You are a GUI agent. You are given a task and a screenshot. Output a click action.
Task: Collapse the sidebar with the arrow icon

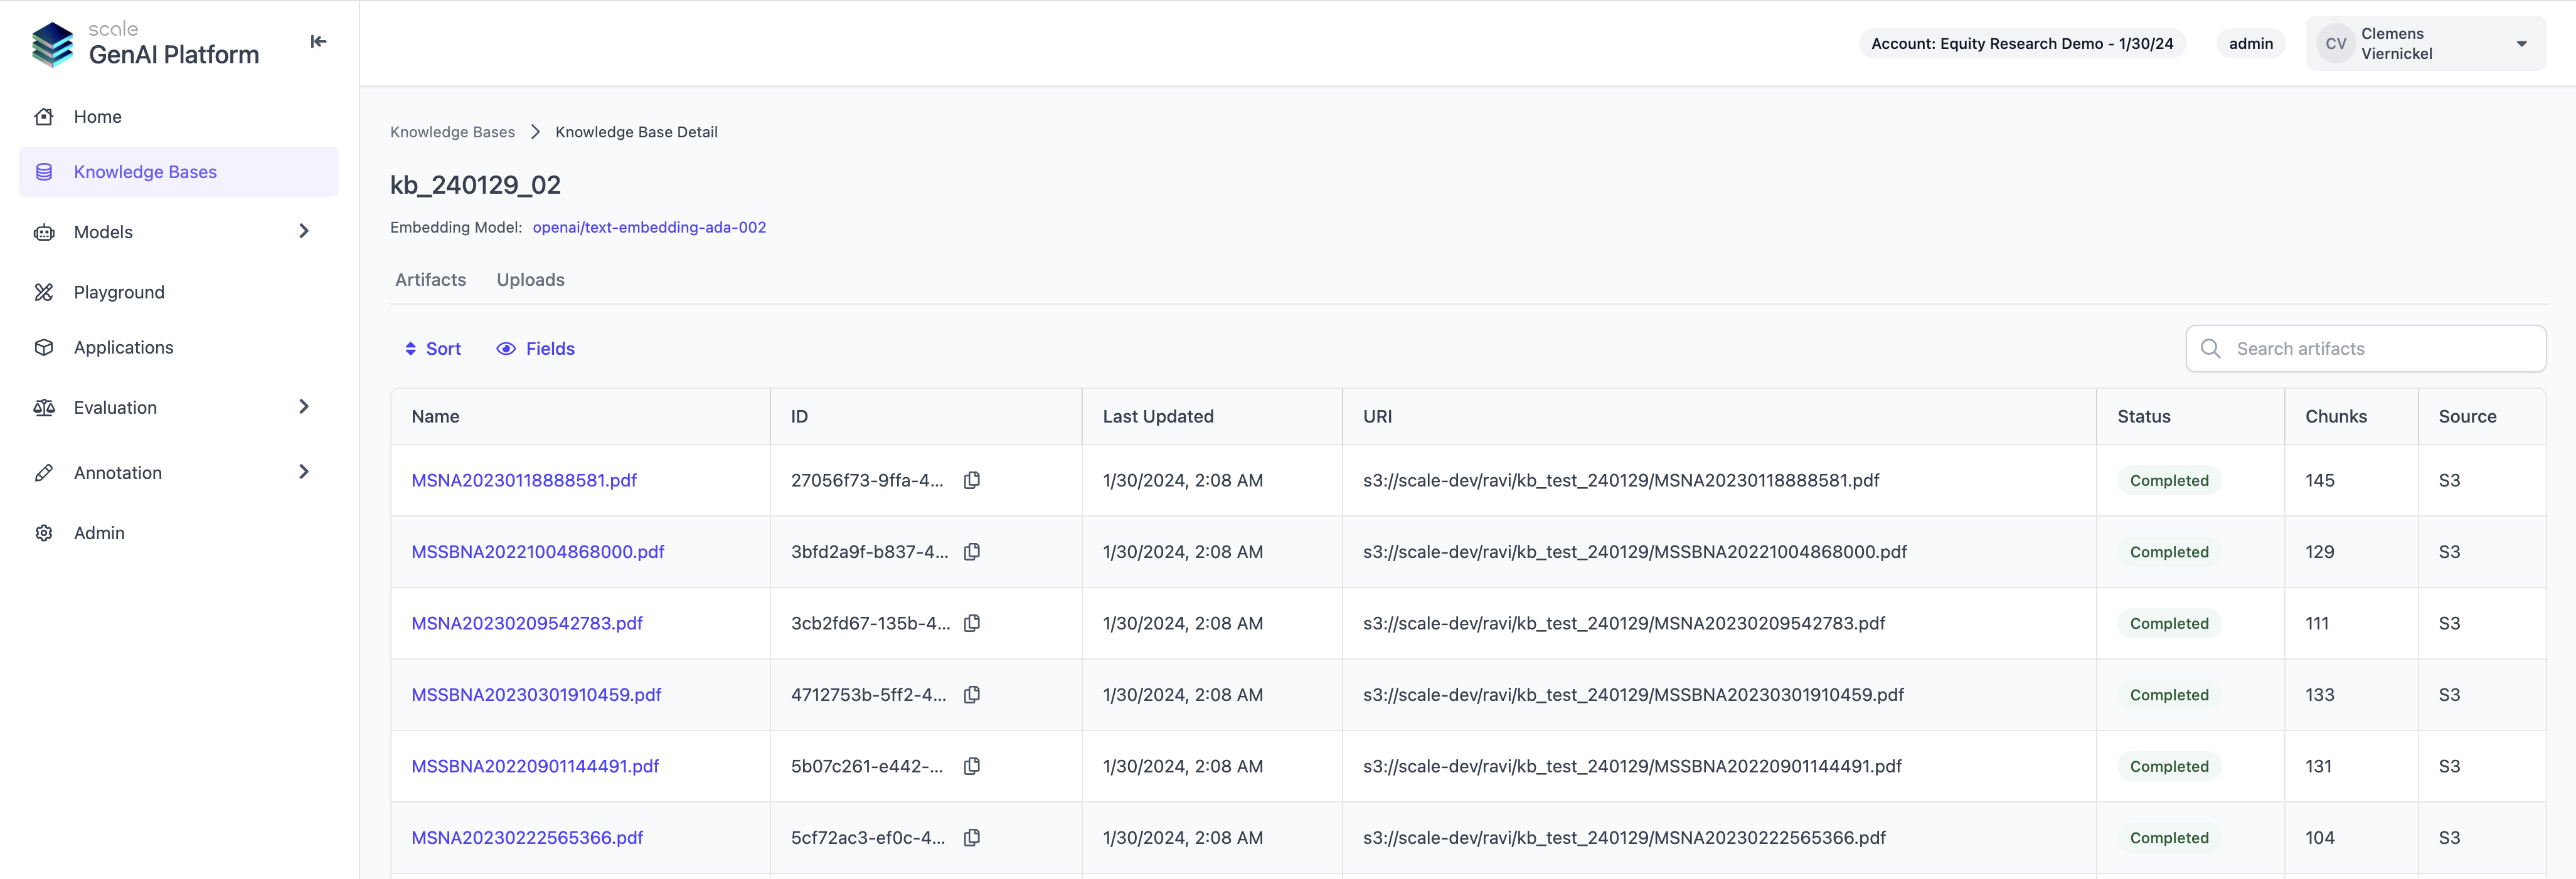pos(318,42)
